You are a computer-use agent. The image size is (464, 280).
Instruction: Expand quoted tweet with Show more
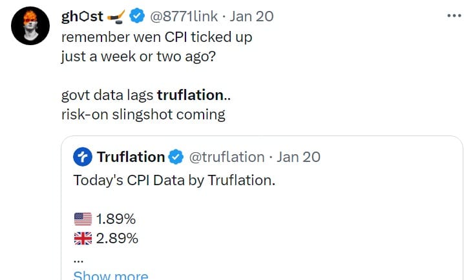111,275
